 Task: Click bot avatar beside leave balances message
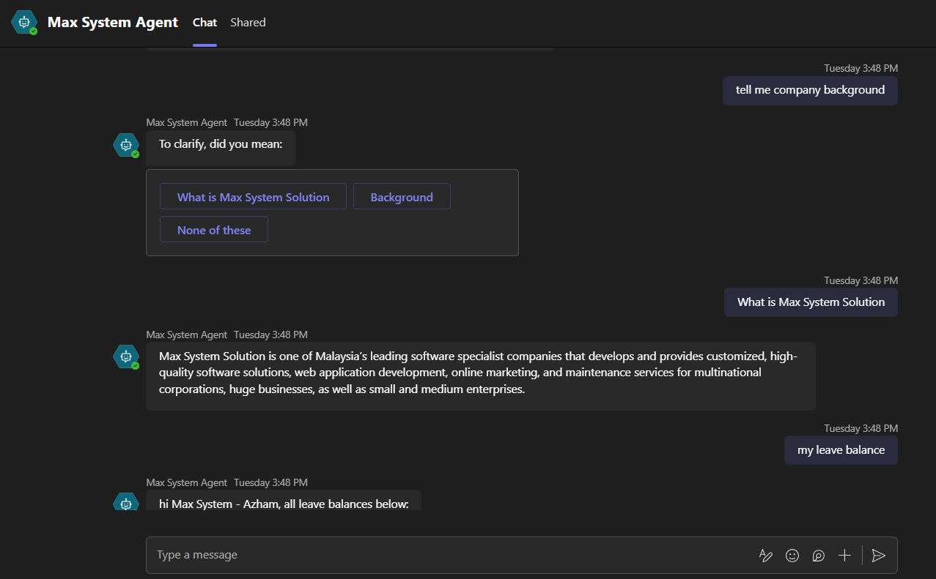click(126, 502)
